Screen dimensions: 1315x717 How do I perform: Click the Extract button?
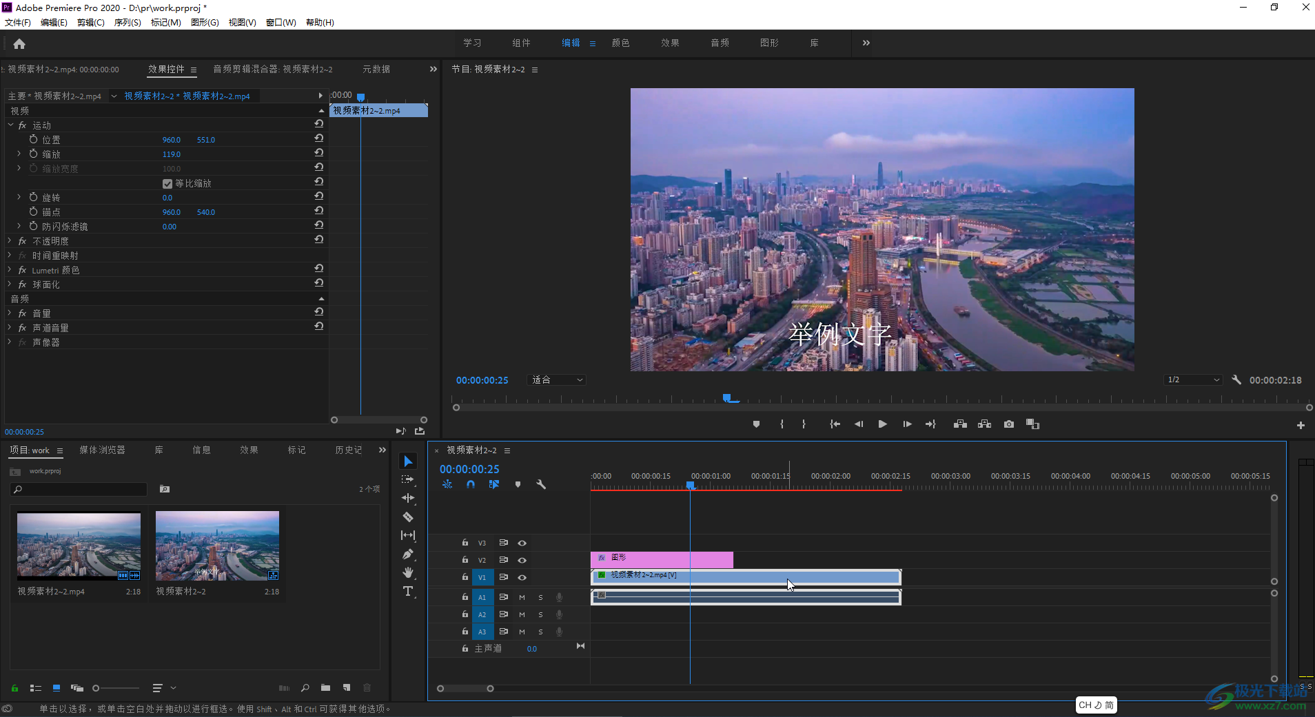coord(984,424)
